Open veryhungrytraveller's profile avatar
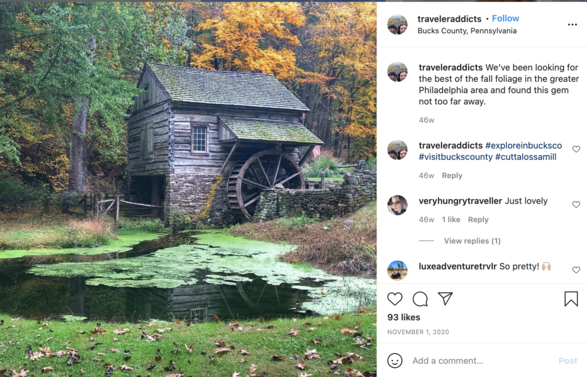The height and width of the screenshot is (377, 587). coord(397,205)
